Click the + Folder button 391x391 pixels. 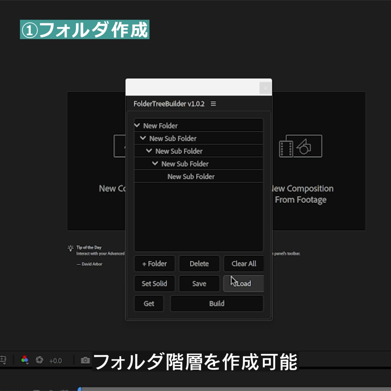point(154,263)
